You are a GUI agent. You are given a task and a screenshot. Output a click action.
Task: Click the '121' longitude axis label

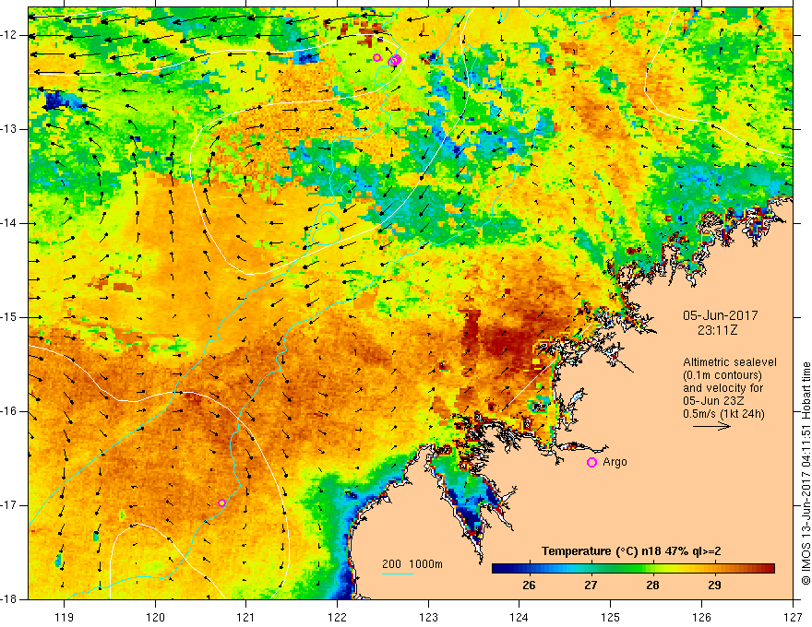click(246, 617)
